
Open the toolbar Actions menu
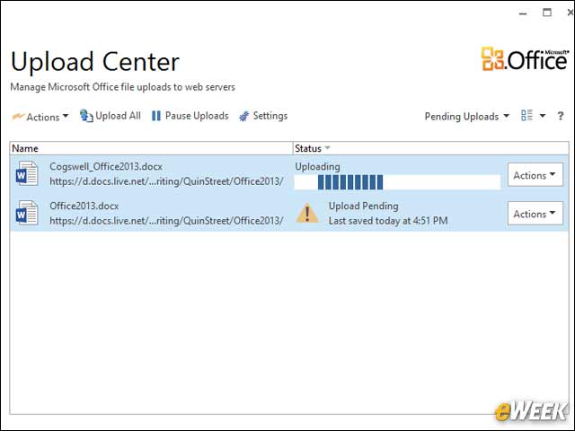(40, 117)
